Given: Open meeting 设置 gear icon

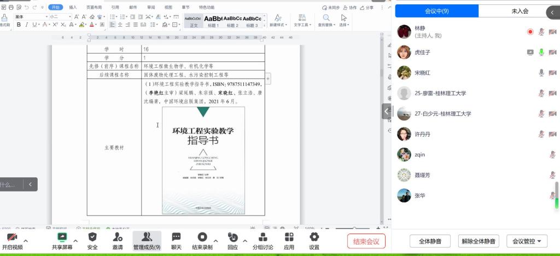Looking at the screenshot, I should pyautogui.click(x=314, y=237).
